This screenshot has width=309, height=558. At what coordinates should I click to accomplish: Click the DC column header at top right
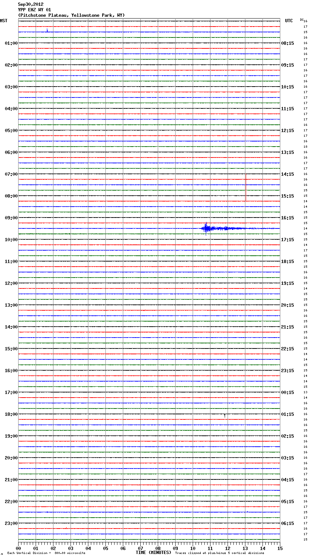click(302, 20)
